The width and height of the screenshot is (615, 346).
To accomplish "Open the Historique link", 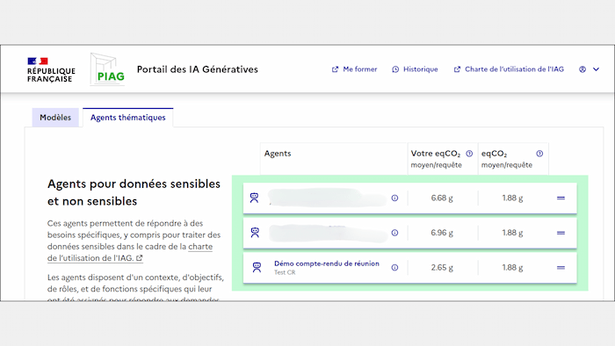I will [x=415, y=69].
